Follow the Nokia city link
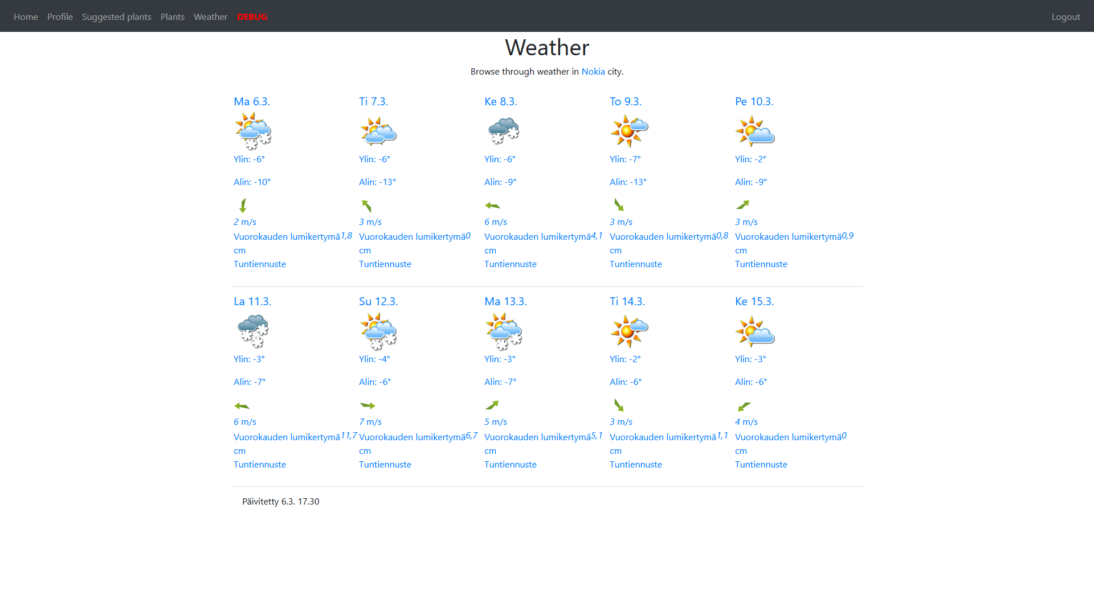 click(593, 71)
